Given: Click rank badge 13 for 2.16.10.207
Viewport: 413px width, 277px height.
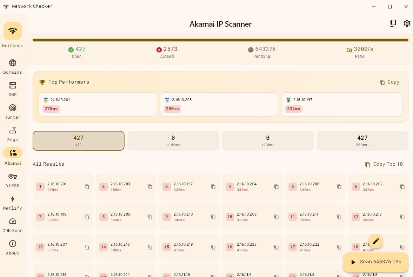Looking at the screenshot, I should point(40,247).
